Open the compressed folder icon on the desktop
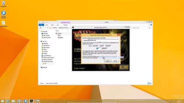The image size is (184, 103). (3, 24)
